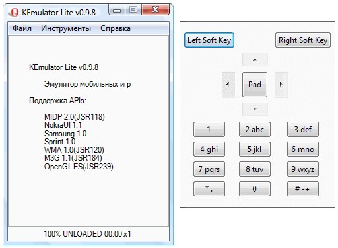The width and height of the screenshot is (338, 248).
Task: Close the KEmulator Lite window
Action: pyautogui.click(x=156, y=10)
